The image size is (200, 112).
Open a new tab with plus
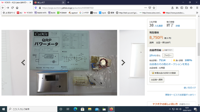tap(68, 2)
